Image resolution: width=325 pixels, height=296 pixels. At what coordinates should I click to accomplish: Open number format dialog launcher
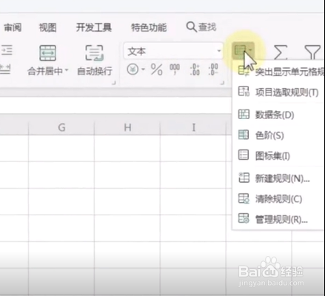click(x=222, y=83)
